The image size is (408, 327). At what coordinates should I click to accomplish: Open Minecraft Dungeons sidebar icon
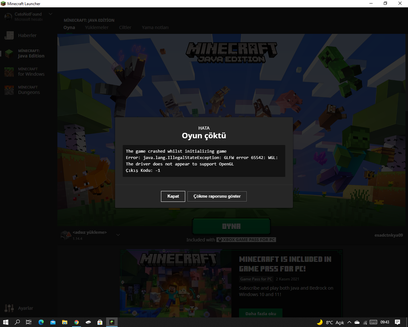[x=9, y=90]
